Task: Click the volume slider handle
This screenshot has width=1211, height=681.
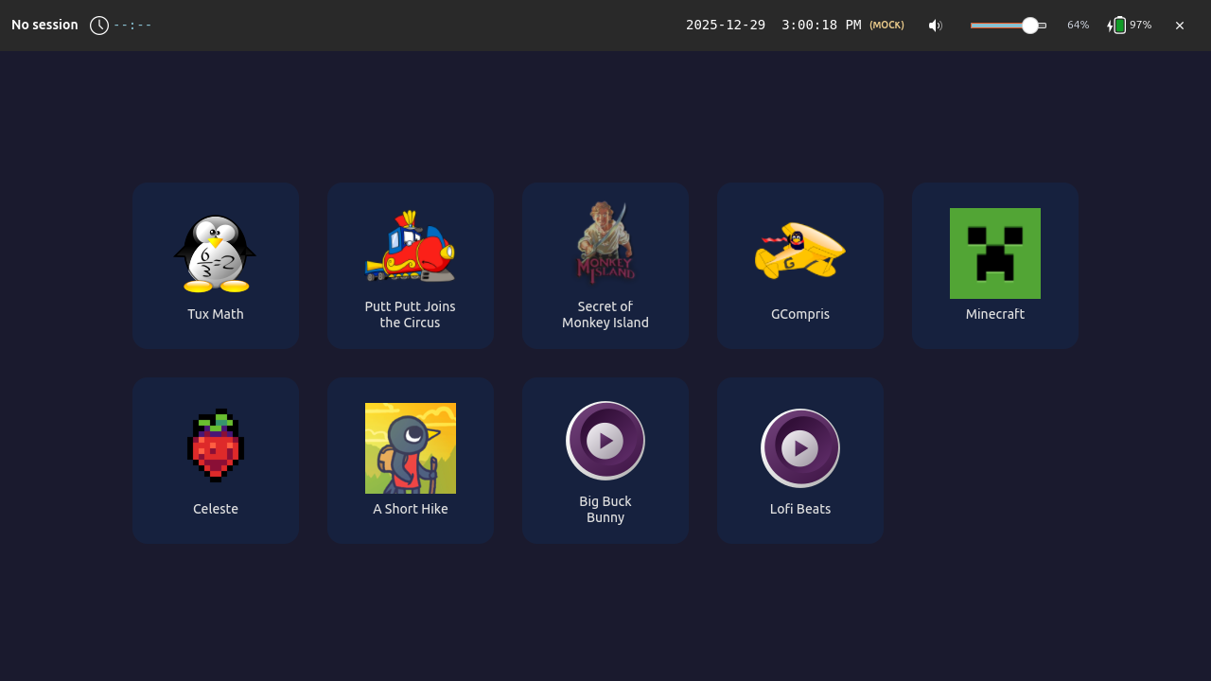Action: (1030, 26)
